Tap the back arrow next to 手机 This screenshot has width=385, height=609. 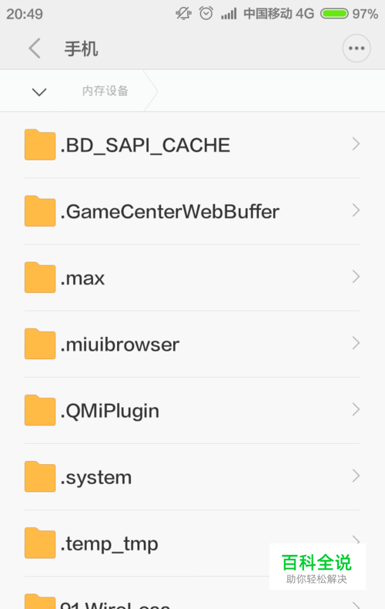(35, 49)
